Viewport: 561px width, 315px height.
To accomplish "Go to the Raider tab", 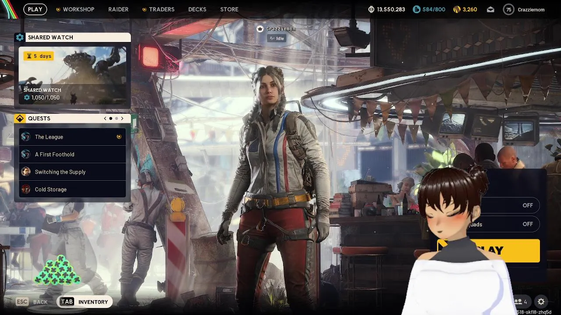I will click(x=118, y=9).
